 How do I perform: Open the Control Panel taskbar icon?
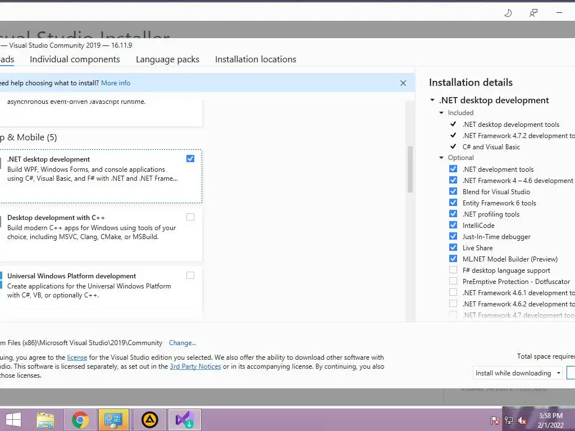(x=113, y=420)
